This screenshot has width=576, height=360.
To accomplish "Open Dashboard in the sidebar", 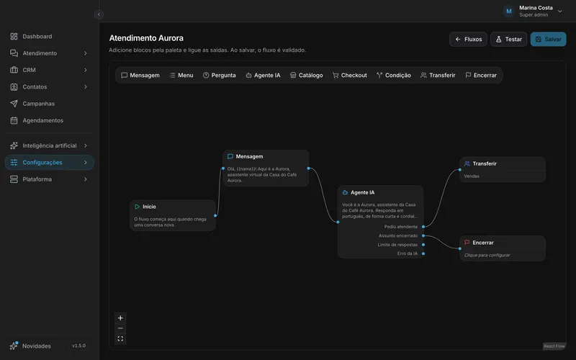I will pyautogui.click(x=49, y=37).
